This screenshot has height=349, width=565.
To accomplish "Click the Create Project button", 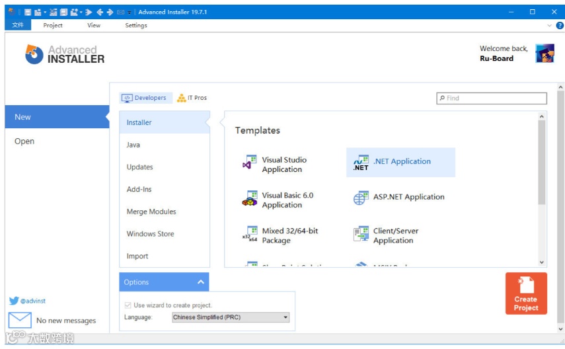I will (526, 293).
